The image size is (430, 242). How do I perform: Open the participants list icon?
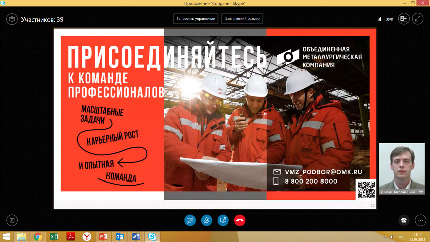pyautogui.click(x=12, y=19)
